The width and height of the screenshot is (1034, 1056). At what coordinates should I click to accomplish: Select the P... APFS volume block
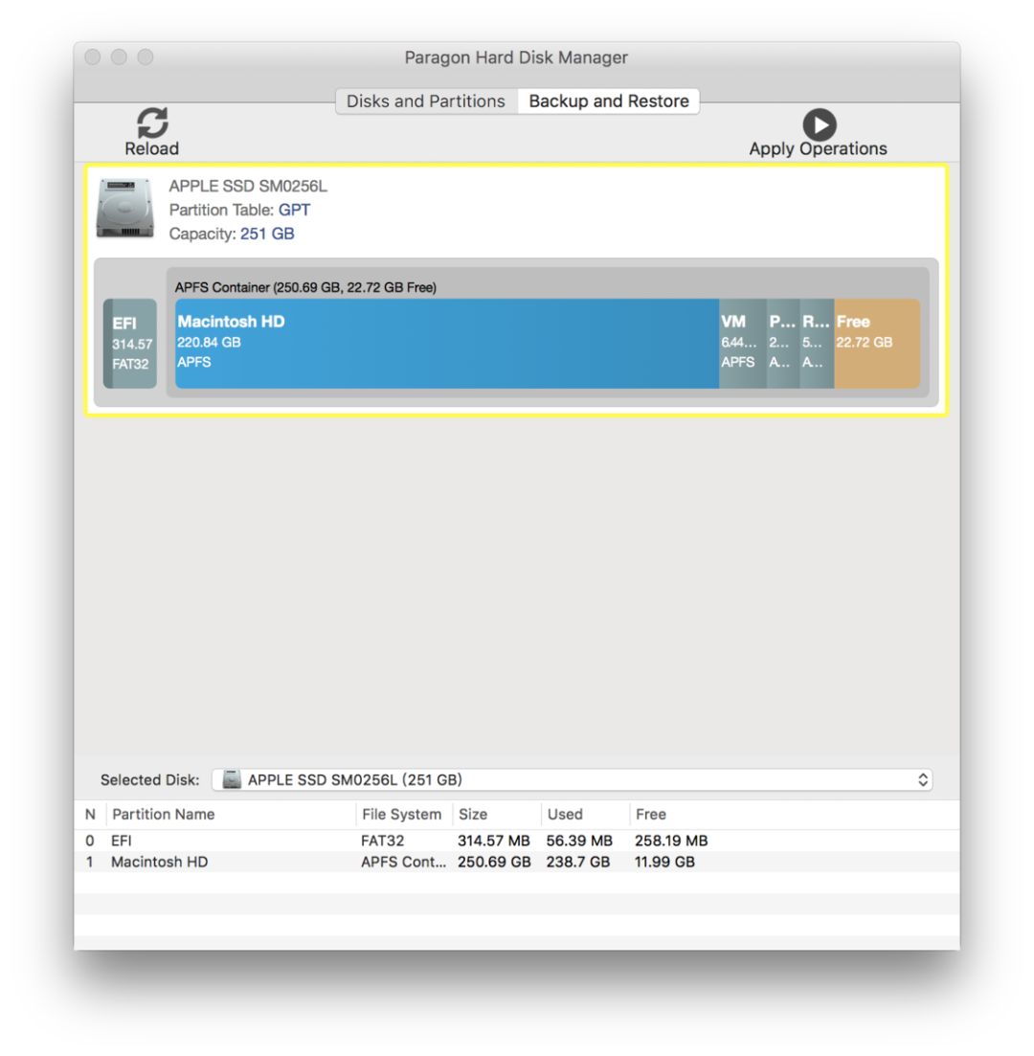783,344
